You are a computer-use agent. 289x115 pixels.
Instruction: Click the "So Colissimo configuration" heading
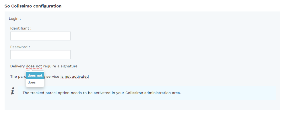pyautogui.click(x=33, y=6)
